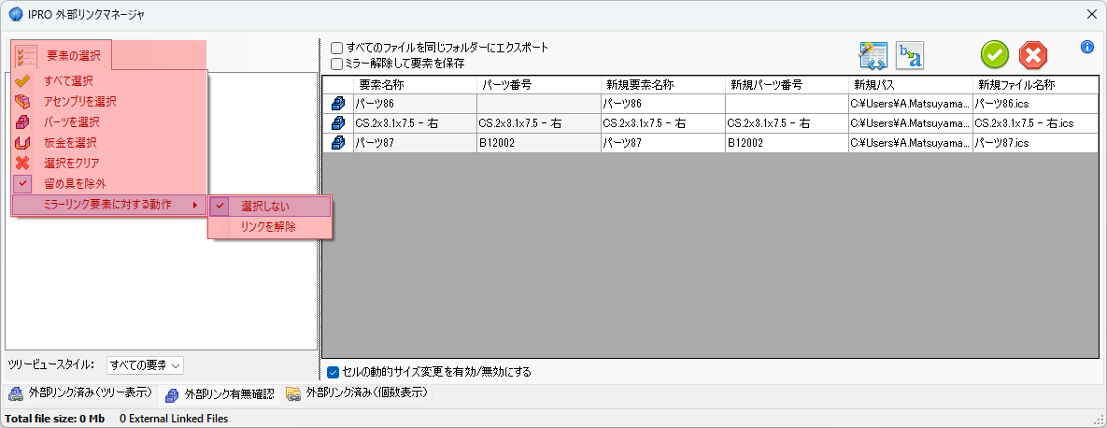Select B12002 in 新規パーツ番号 column

tap(787, 143)
